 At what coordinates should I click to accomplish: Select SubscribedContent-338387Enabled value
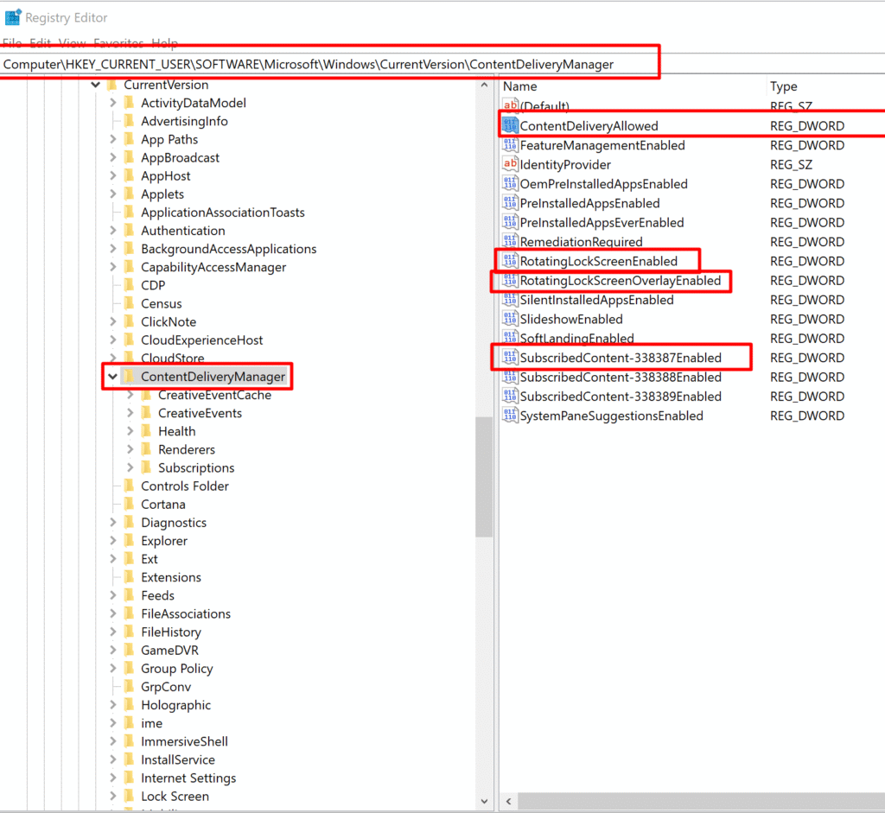coord(620,358)
